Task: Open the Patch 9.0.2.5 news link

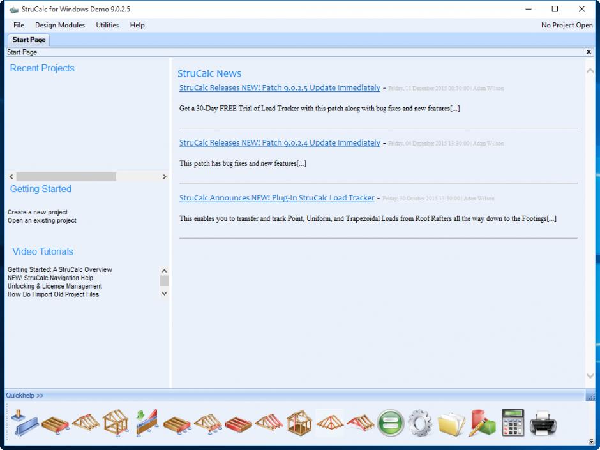Action: (x=280, y=87)
